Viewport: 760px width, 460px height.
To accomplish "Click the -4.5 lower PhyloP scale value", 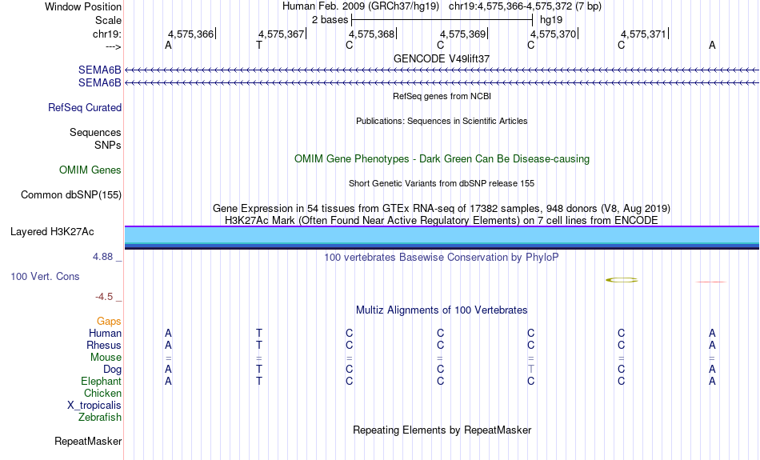I will pos(104,297).
